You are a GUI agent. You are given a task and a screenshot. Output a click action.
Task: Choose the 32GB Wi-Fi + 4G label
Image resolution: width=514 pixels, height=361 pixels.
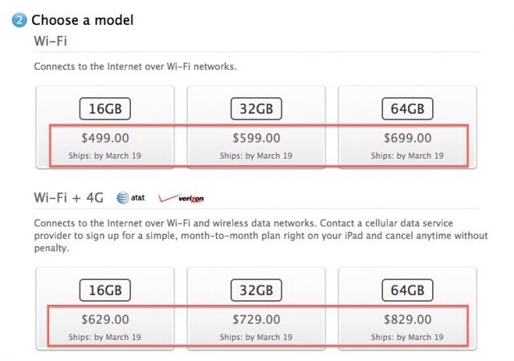256,288
